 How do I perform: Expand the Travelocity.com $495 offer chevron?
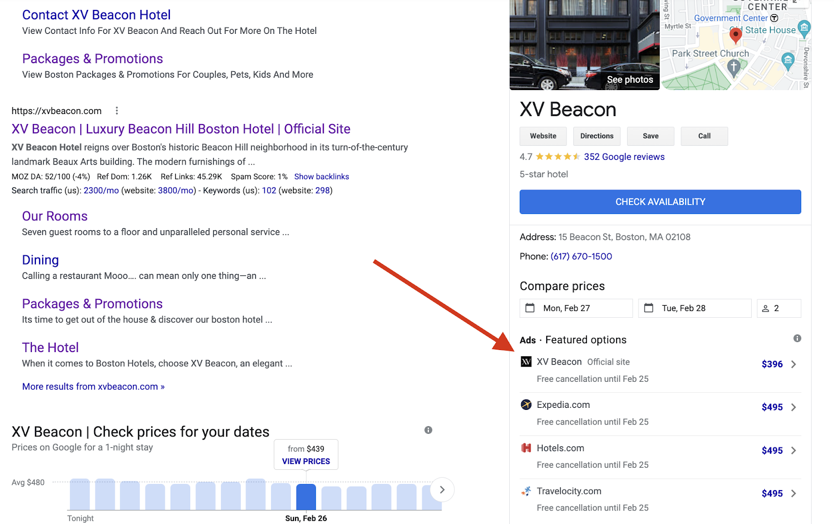[x=794, y=493]
